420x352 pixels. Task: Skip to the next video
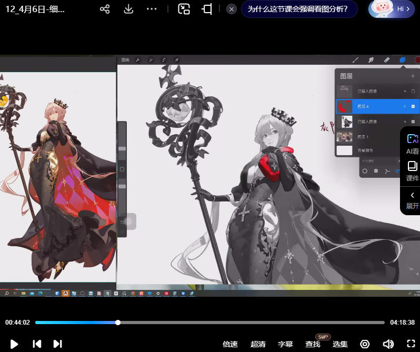coord(57,344)
